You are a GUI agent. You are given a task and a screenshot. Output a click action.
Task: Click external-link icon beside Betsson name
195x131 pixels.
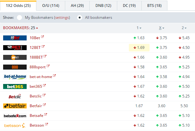(46, 124)
